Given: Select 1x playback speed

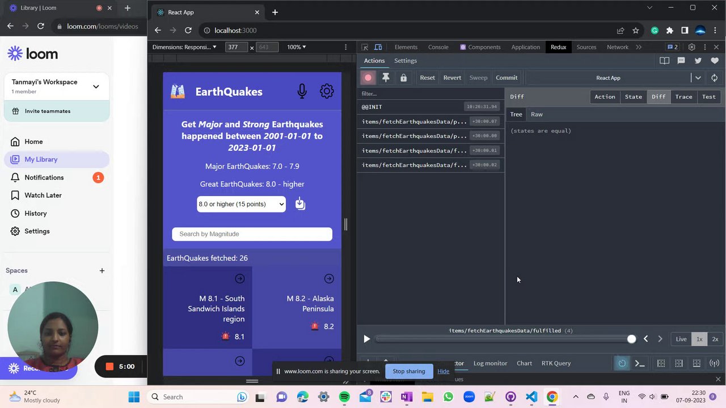Looking at the screenshot, I should click(699, 339).
